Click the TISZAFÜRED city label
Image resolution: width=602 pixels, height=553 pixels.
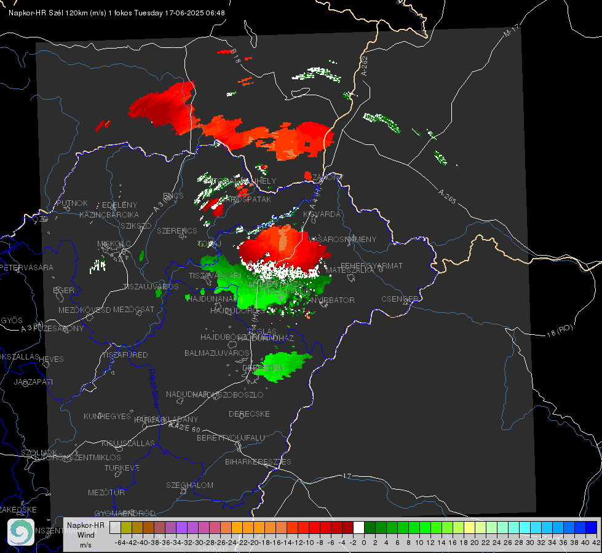pos(125,355)
